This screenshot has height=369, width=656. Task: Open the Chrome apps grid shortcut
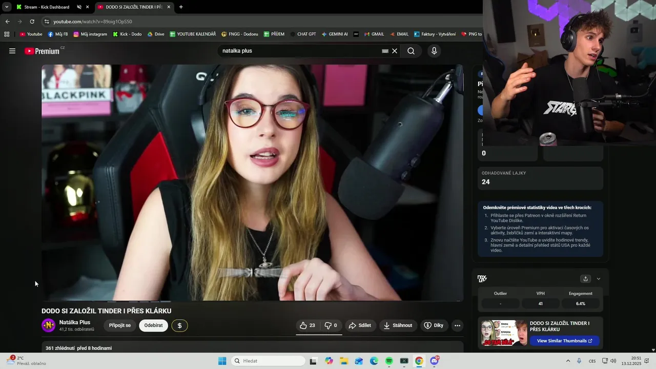(7, 34)
